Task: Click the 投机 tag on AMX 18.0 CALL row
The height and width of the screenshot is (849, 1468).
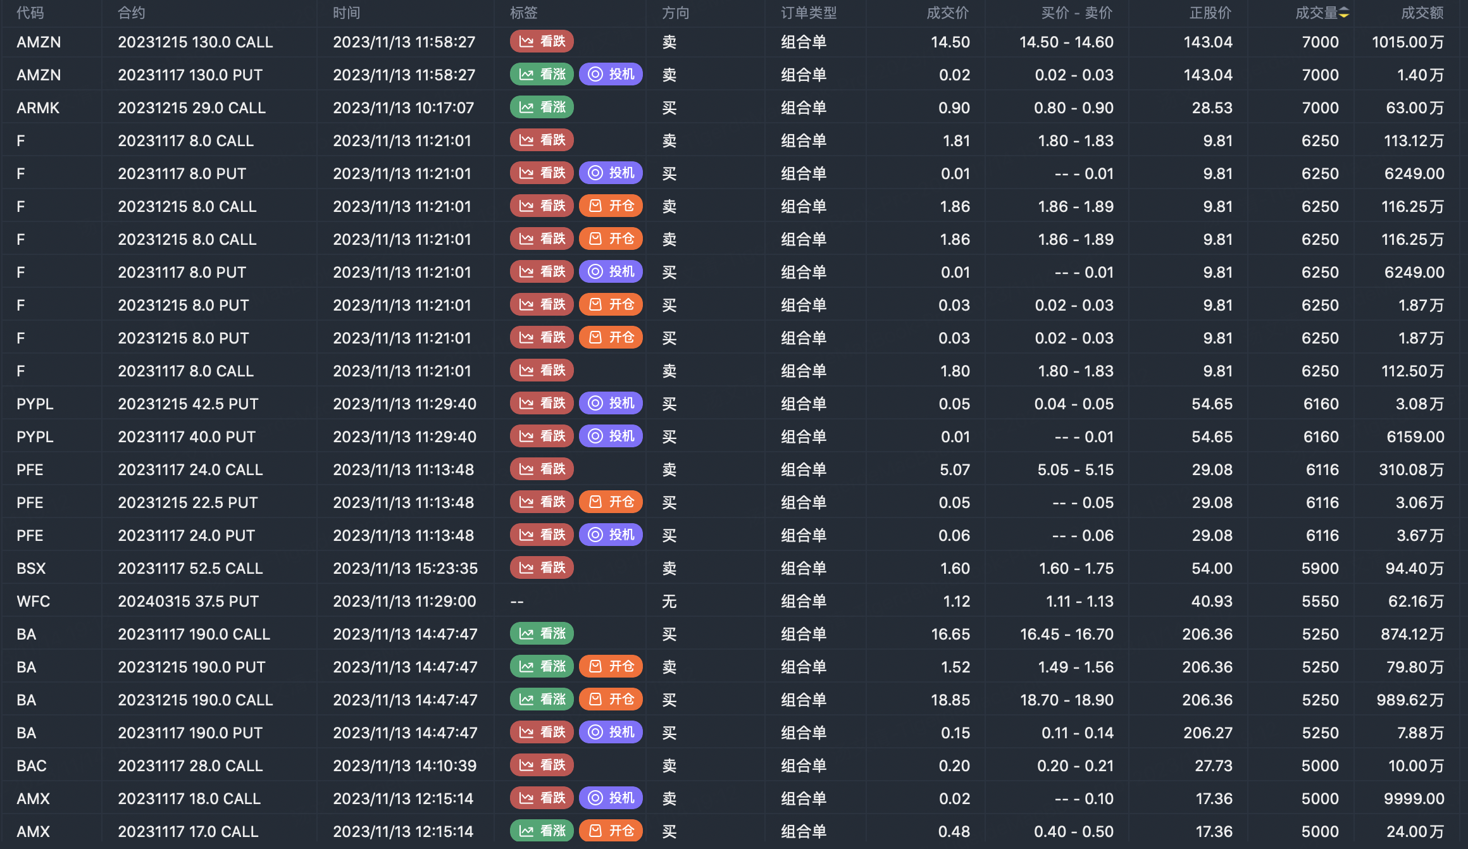Action: click(611, 798)
